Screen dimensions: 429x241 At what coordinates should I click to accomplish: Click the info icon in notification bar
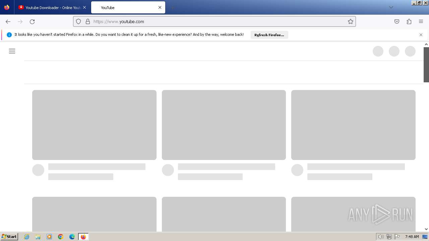click(9, 35)
